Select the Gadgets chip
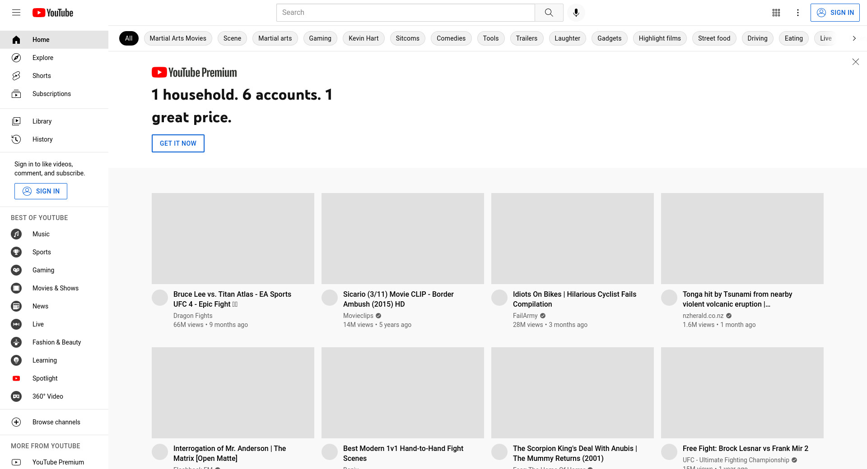Image resolution: width=867 pixels, height=469 pixels. [609, 38]
